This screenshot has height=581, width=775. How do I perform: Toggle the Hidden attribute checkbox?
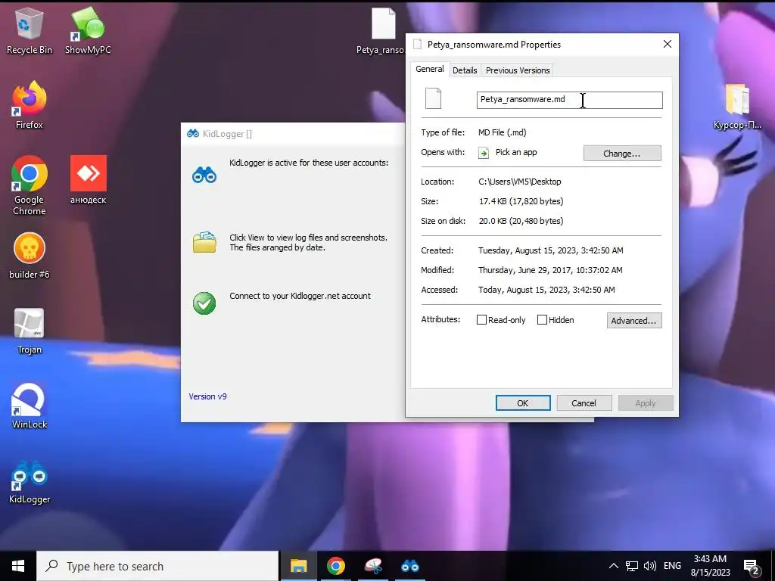(542, 320)
